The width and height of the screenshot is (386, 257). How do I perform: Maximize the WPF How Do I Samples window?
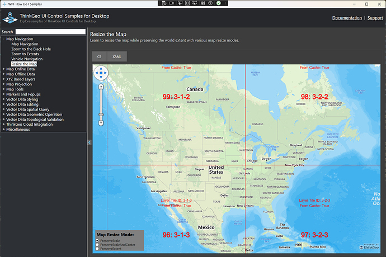[x=366, y=4]
